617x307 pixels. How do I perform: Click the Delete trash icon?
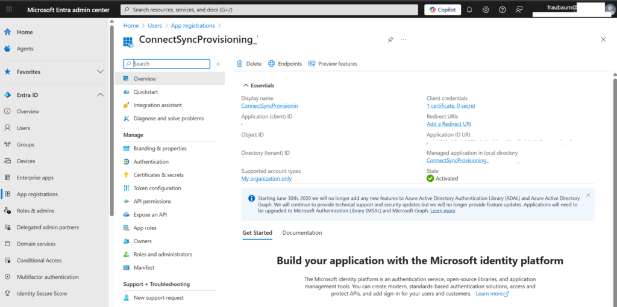(x=240, y=64)
